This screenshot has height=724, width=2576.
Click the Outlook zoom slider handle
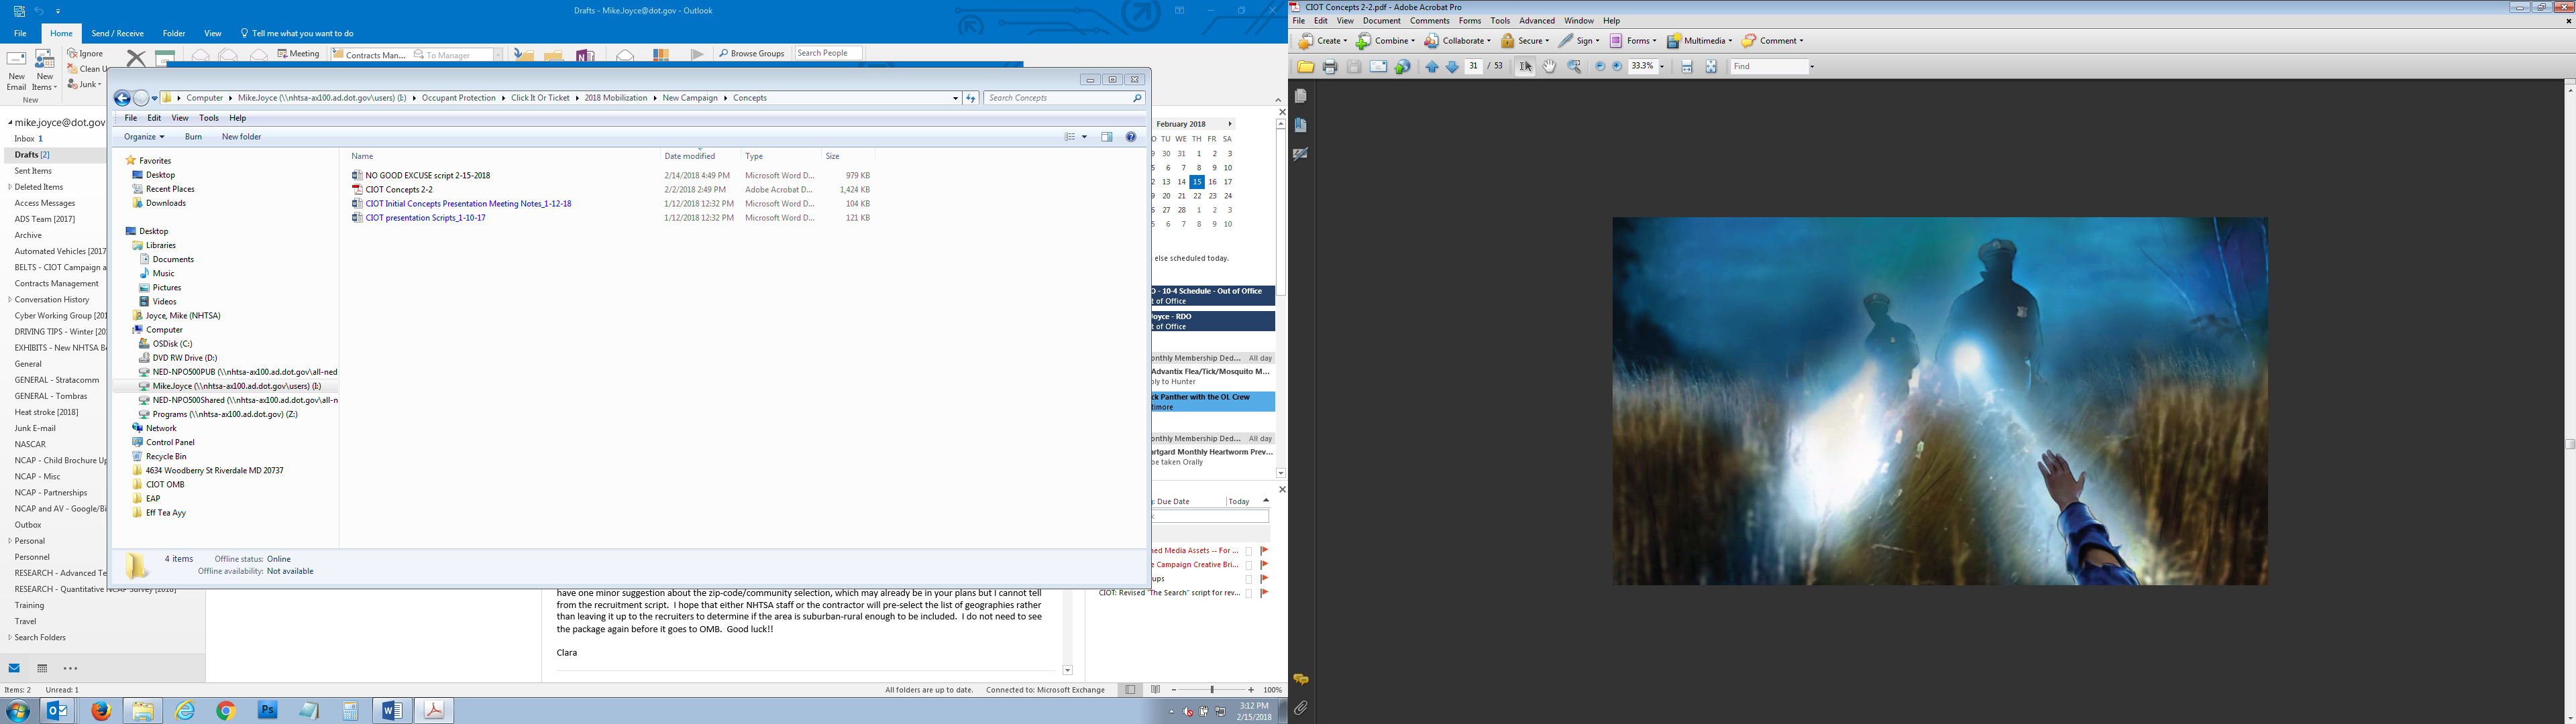[x=1212, y=690]
